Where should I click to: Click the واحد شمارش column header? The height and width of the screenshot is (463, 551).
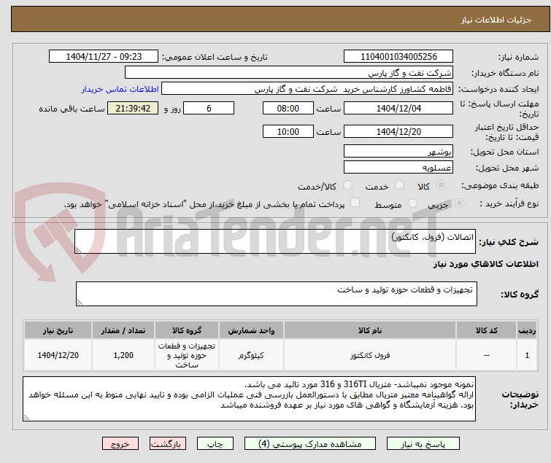[x=251, y=331]
